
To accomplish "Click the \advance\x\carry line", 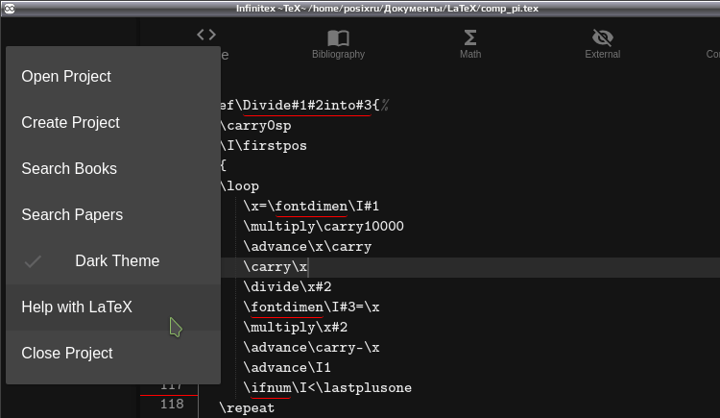I will pos(307,247).
